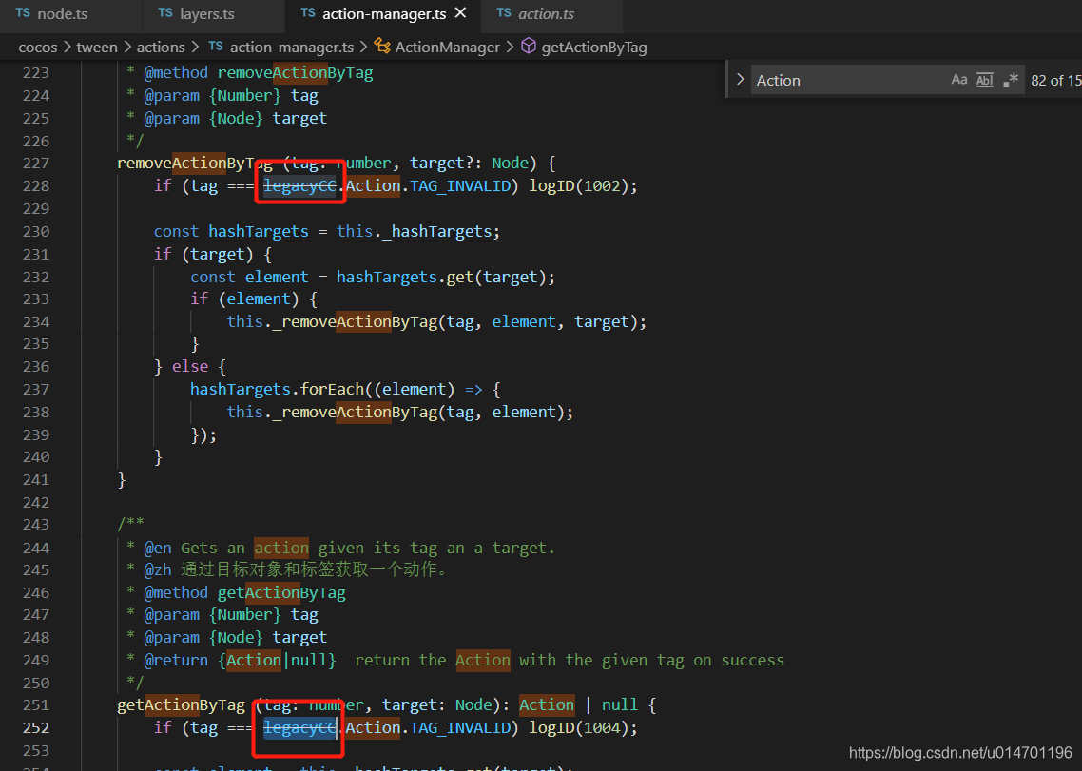This screenshot has width=1082, height=771.
Task: Click this._hashTargets on line 230
Action: [414, 231]
